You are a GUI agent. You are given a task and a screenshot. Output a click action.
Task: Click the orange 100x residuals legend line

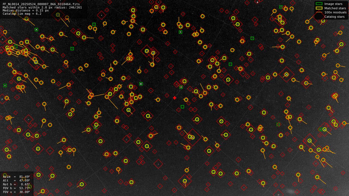coord(319,13)
